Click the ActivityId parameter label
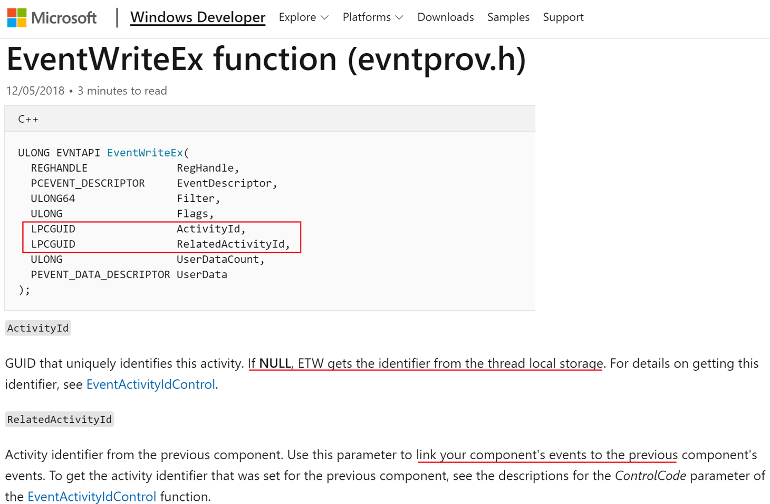The width and height of the screenshot is (770, 504). coord(37,328)
